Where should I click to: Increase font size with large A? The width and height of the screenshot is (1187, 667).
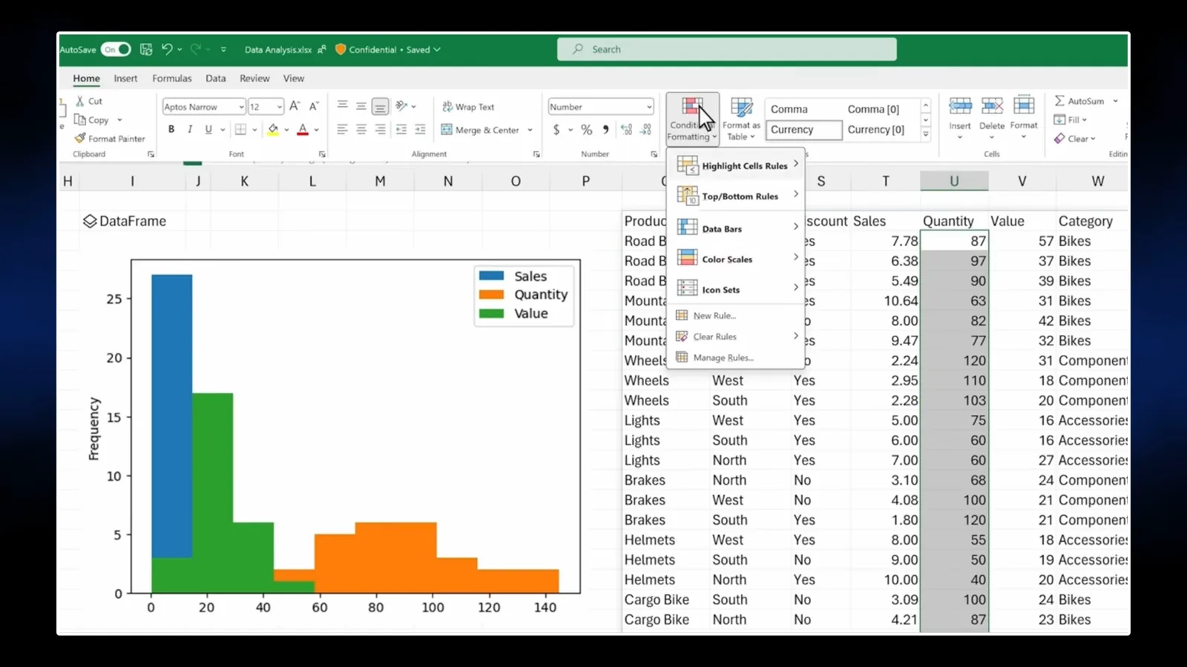point(295,107)
